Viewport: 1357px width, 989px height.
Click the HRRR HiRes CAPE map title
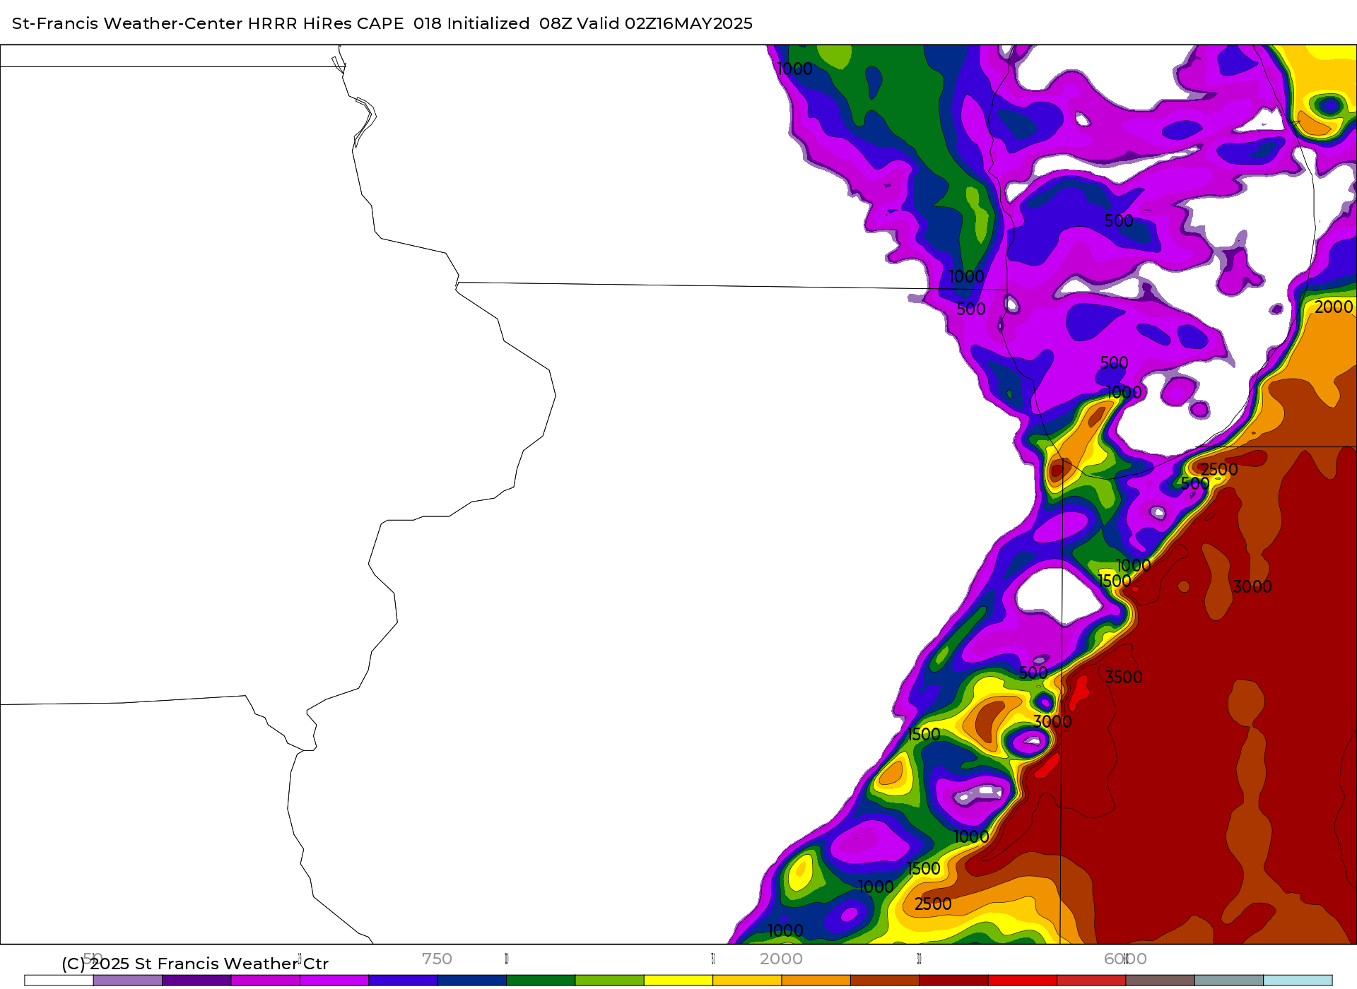click(x=382, y=23)
